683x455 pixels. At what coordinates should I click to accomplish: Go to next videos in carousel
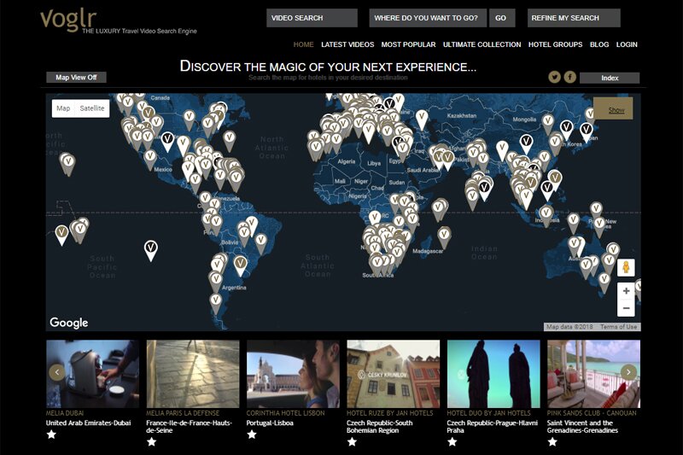coord(628,372)
